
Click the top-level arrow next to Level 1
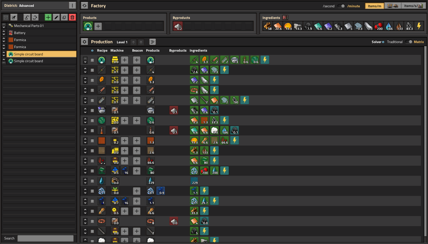141,42
